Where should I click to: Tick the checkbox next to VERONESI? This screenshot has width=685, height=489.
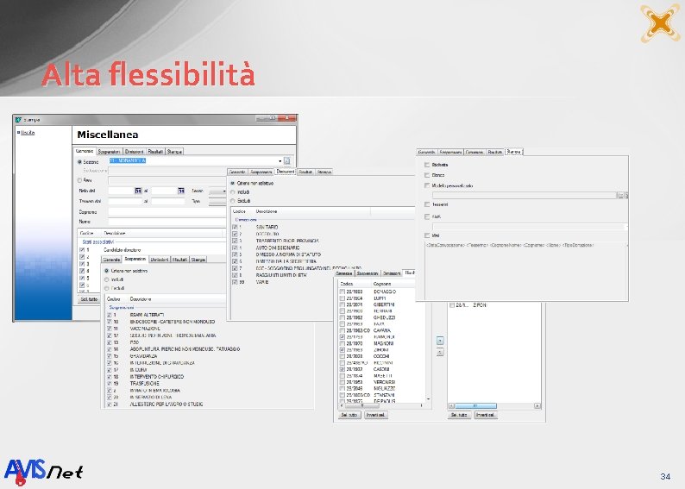coord(342,382)
